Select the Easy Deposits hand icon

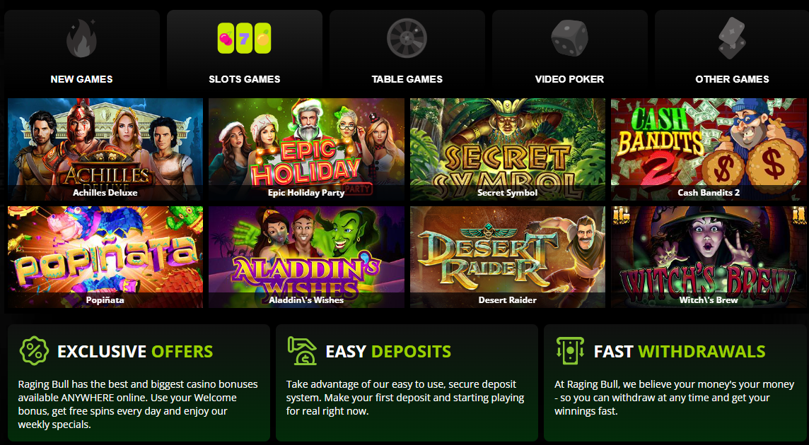303,350
